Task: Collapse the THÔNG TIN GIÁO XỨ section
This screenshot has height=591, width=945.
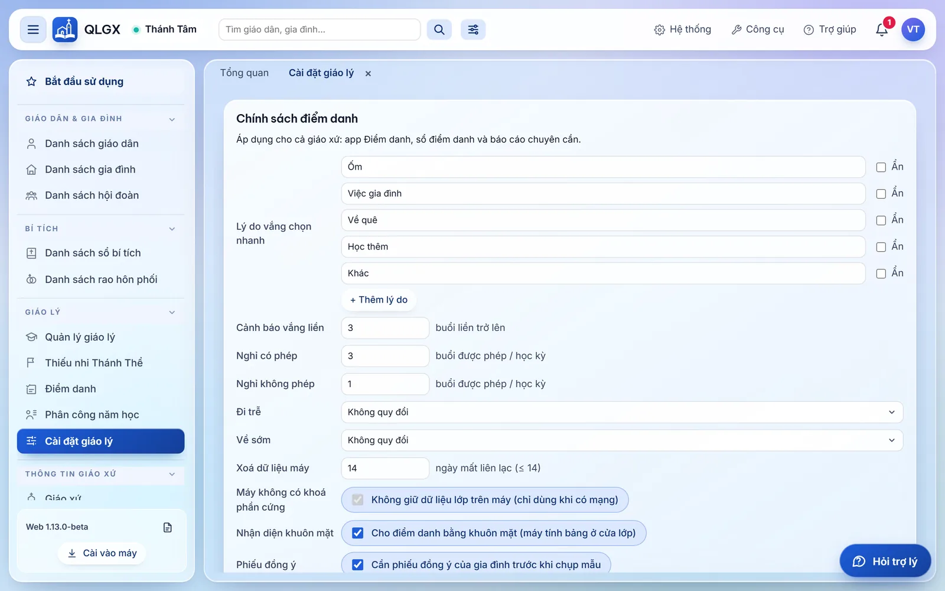Action: (172, 474)
